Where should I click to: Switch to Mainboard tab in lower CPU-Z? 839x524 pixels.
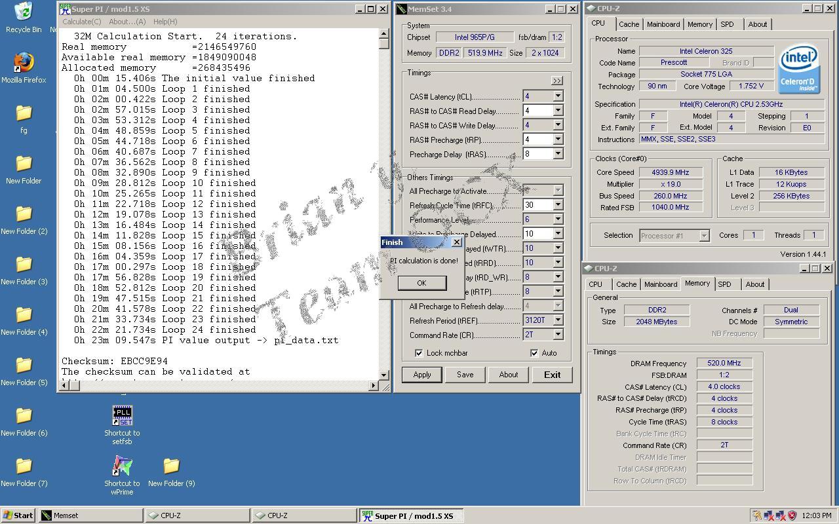(x=661, y=284)
